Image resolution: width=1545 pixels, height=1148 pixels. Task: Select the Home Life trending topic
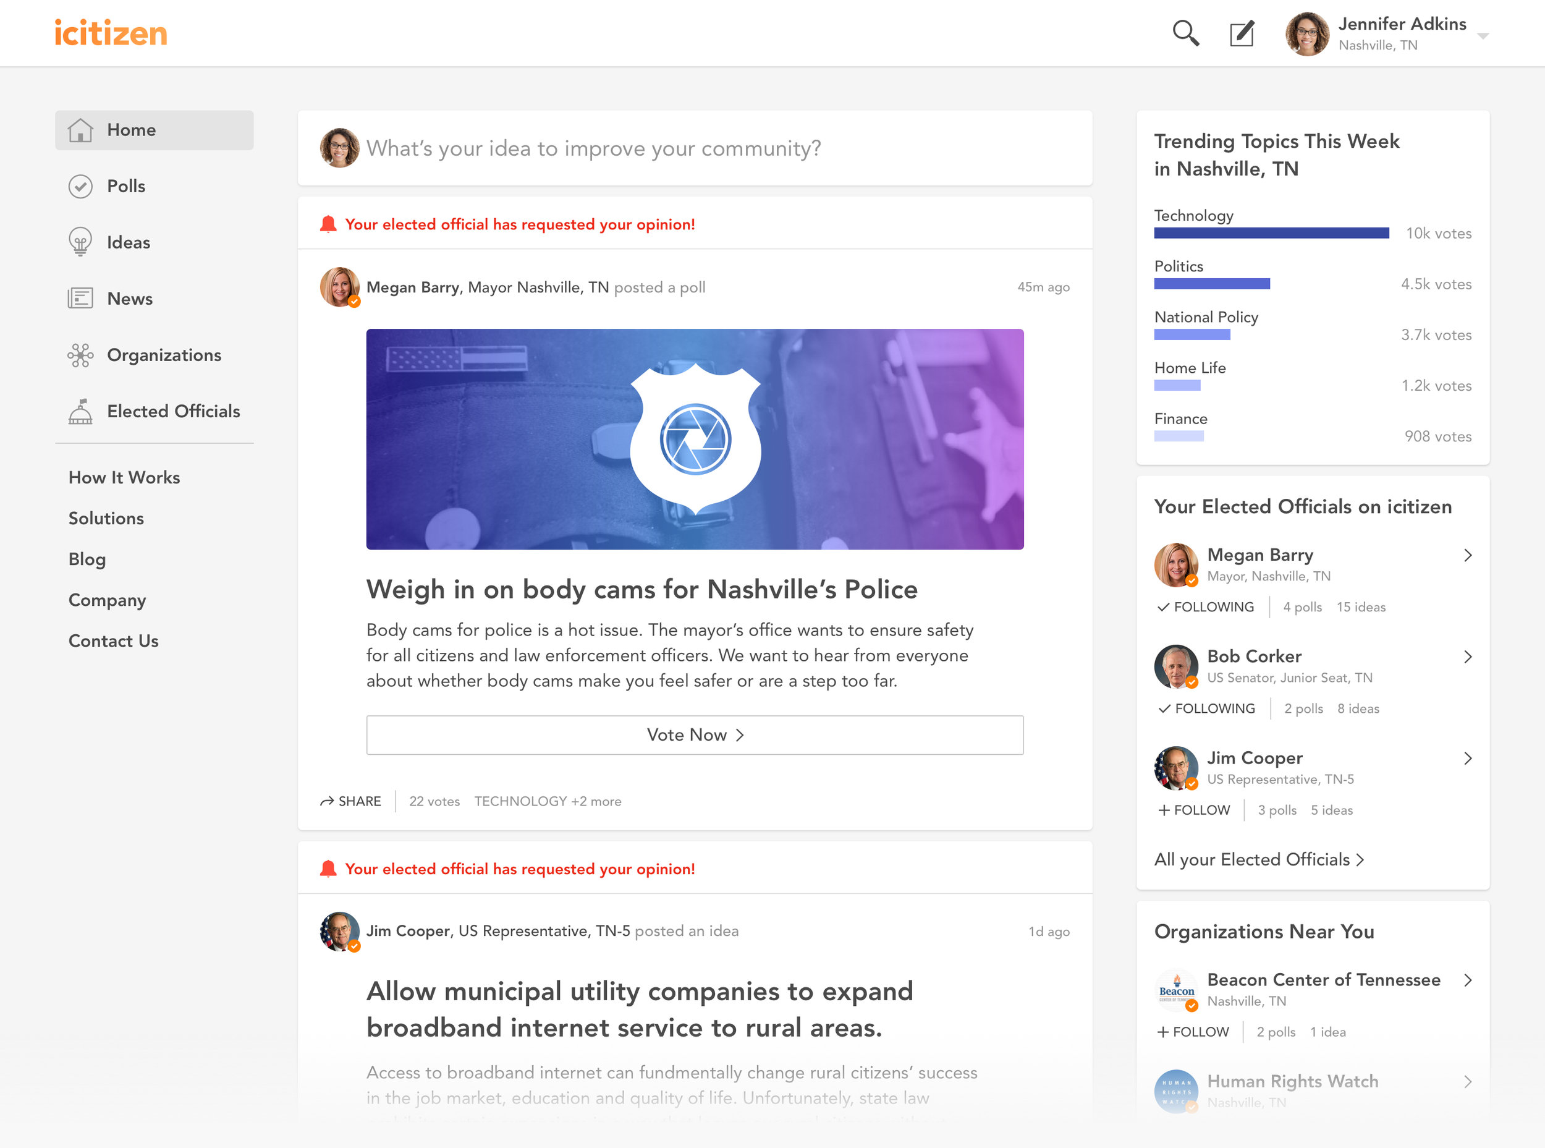[x=1190, y=368]
